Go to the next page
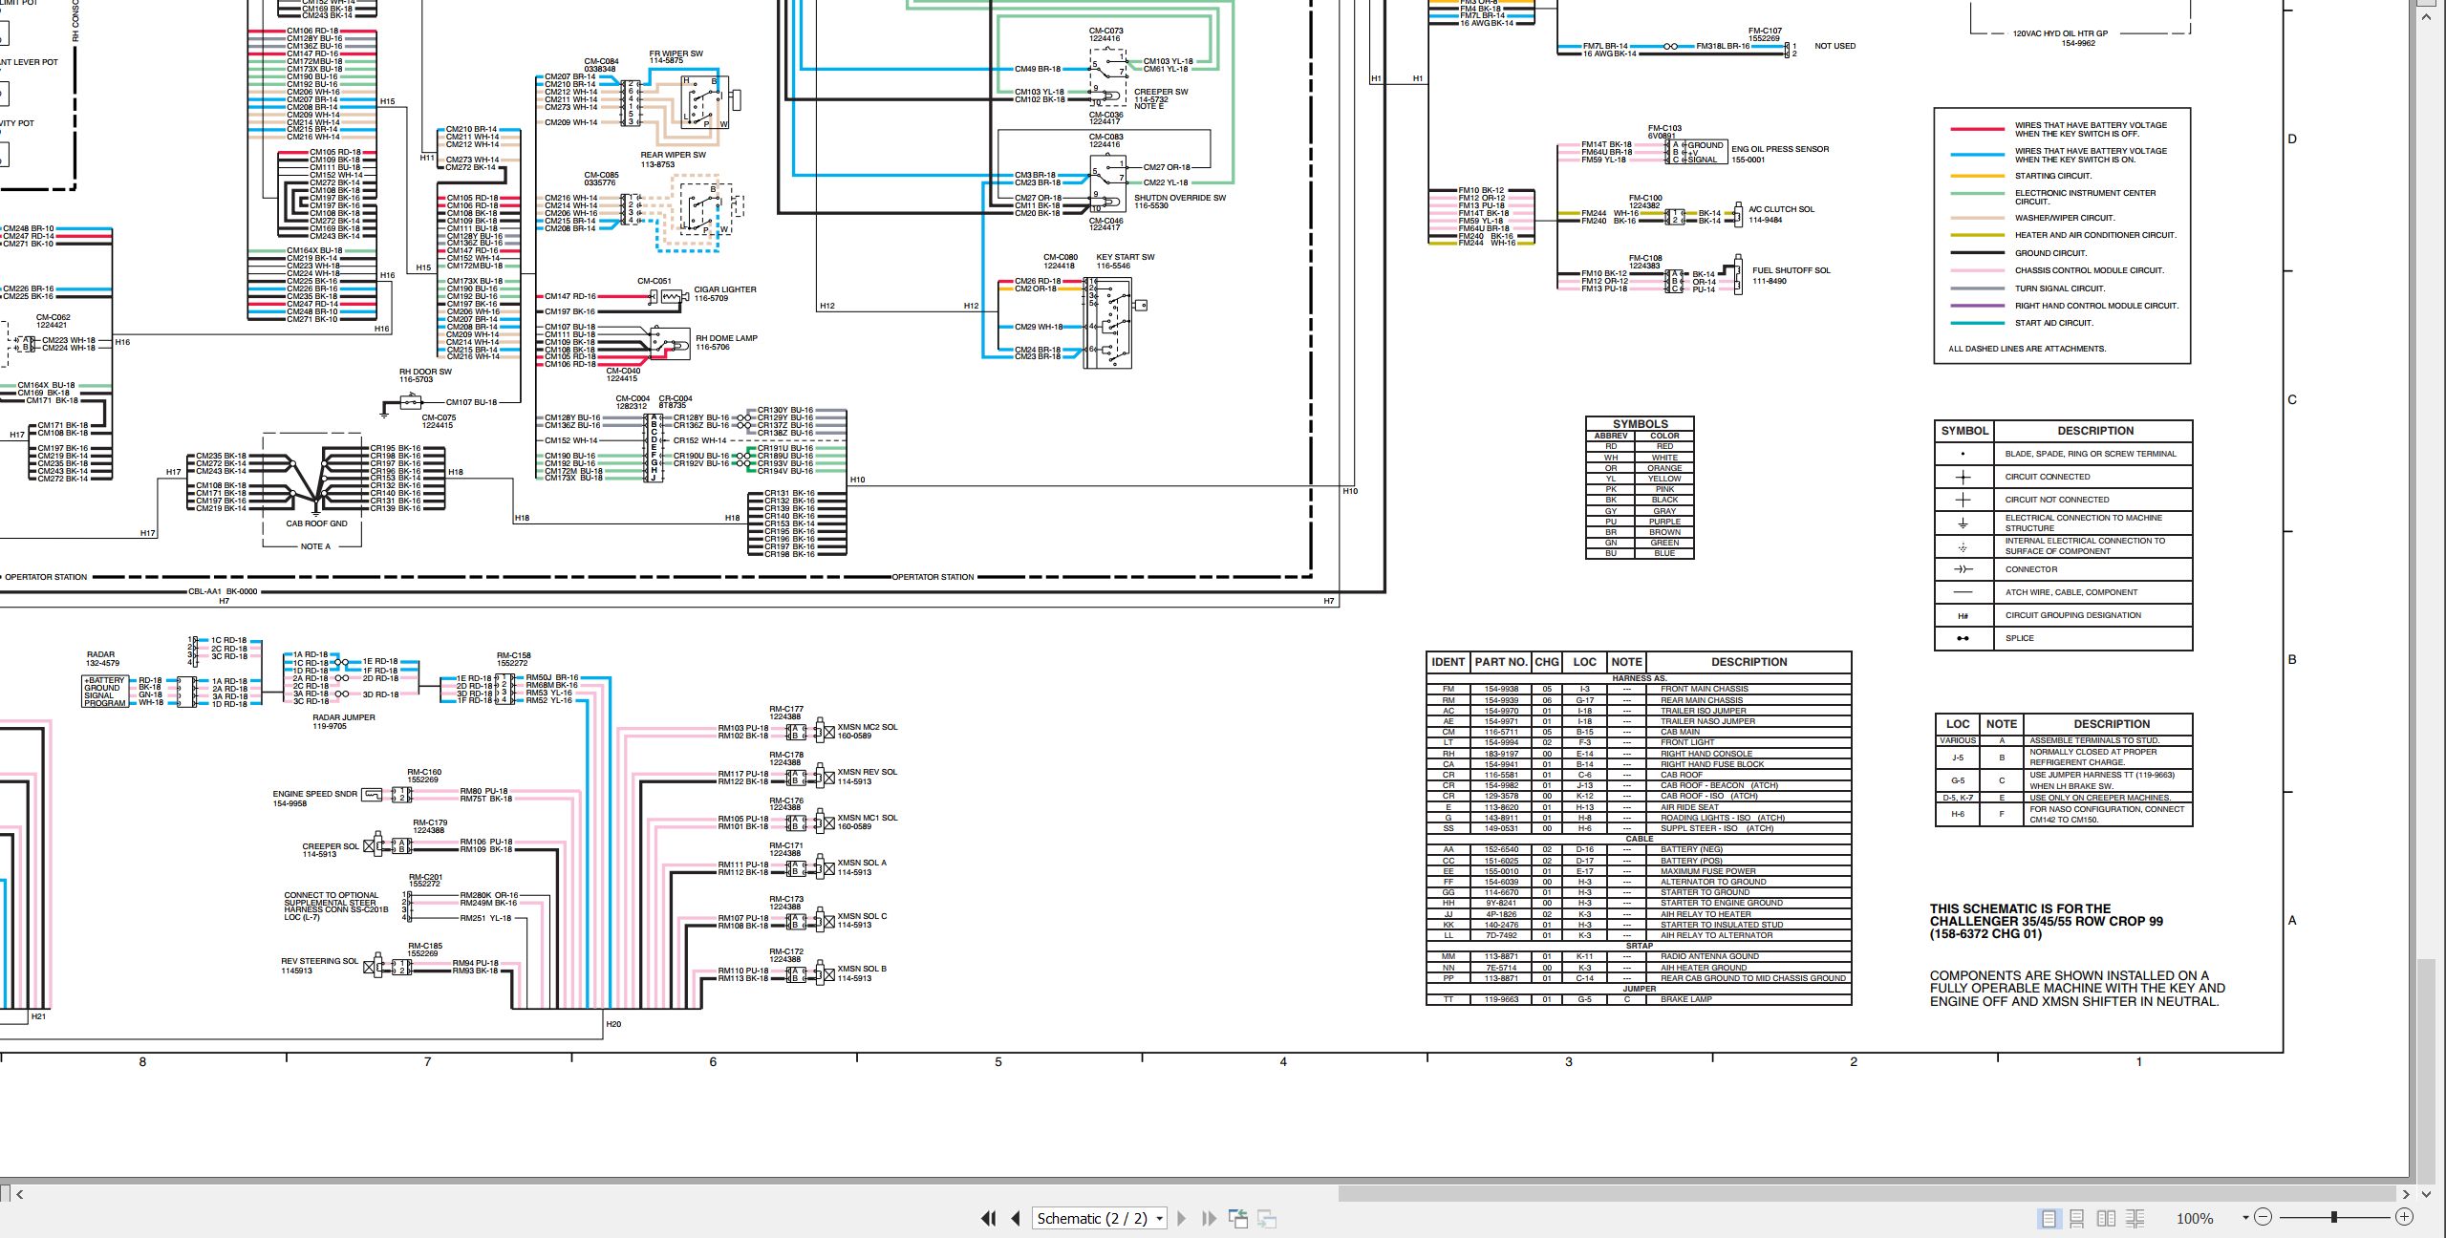 click(1182, 1218)
